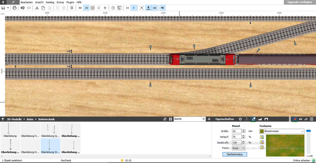The height and width of the screenshot is (163, 316).
Task: Open the Katalog menu
Action: (x=50, y=3)
